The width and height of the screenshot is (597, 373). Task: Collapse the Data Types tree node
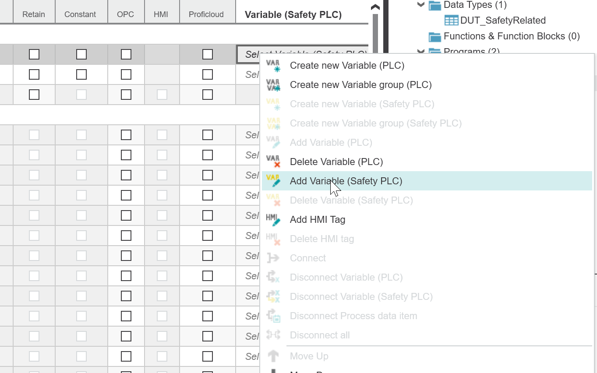tap(421, 5)
